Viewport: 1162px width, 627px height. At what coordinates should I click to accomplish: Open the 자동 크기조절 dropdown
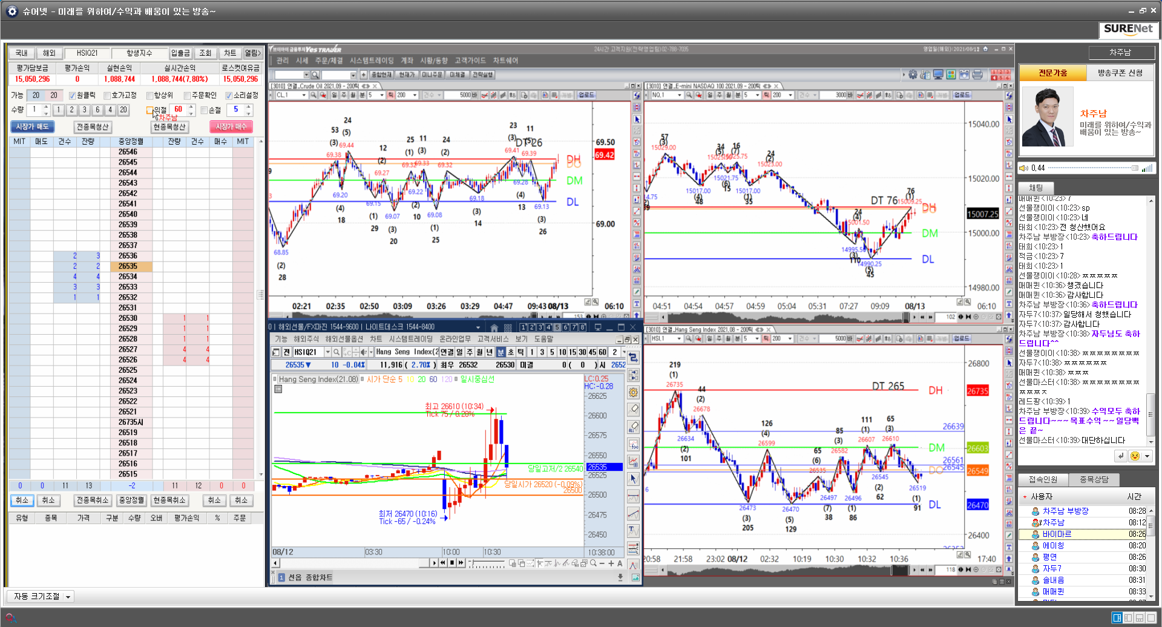(68, 597)
